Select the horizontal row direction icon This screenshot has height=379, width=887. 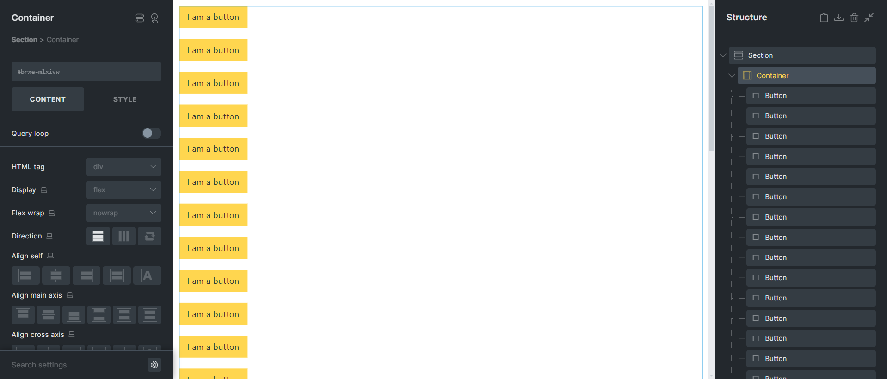point(98,236)
